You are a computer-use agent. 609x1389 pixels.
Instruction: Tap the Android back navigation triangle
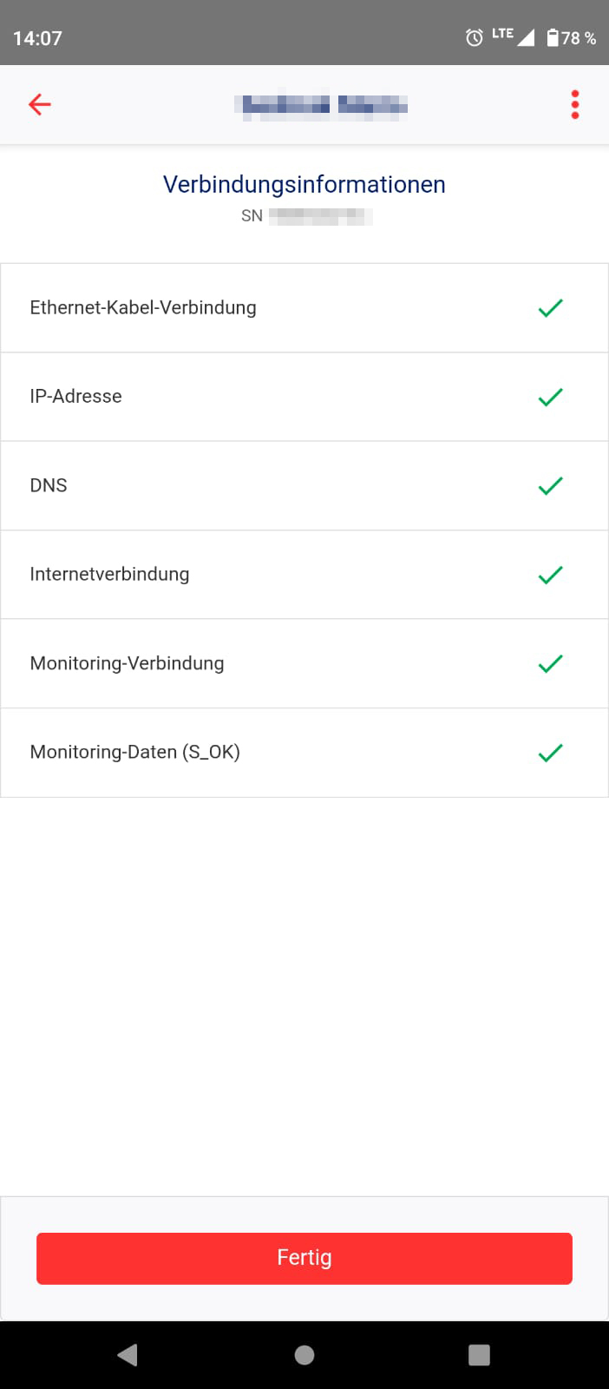(128, 1355)
